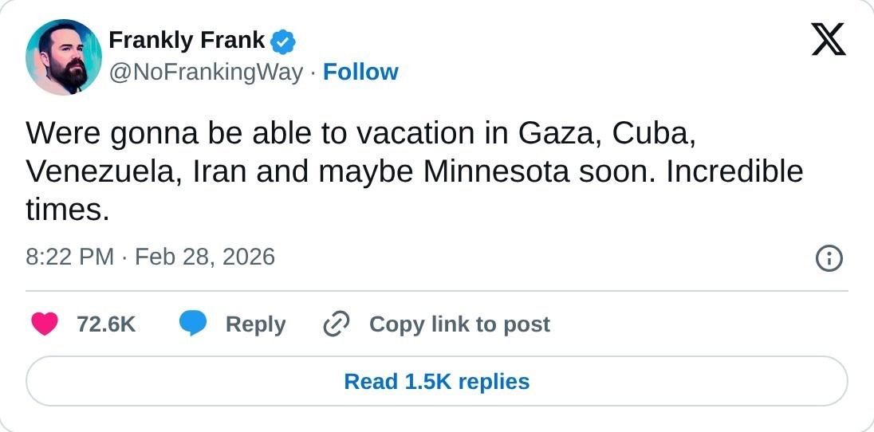This screenshot has width=874, height=432.
Task: Click the 8:22 PM post time
Action: coord(70,257)
